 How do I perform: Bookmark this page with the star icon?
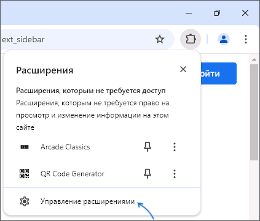[160, 39]
